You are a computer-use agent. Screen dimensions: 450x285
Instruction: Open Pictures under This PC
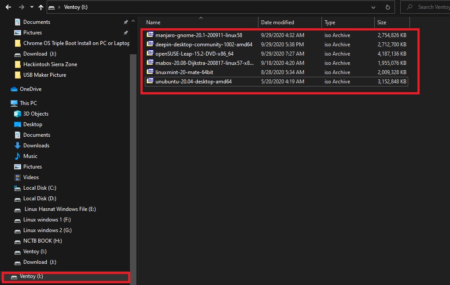(33, 167)
